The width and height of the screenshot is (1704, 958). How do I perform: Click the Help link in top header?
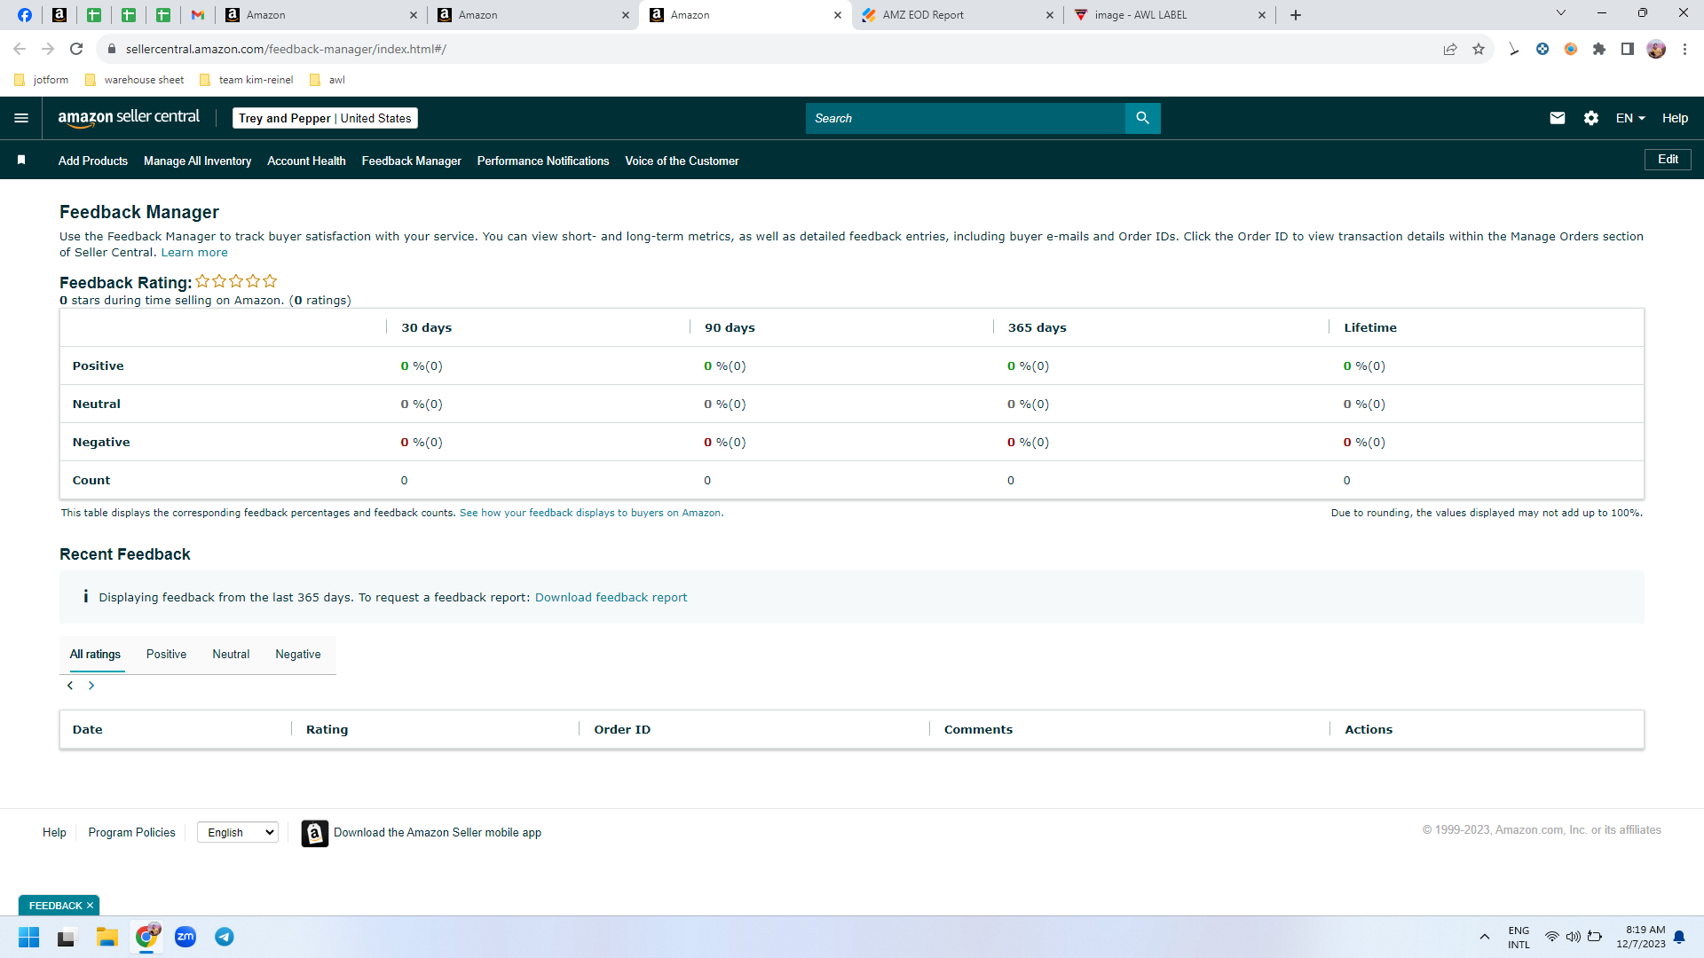1675,118
